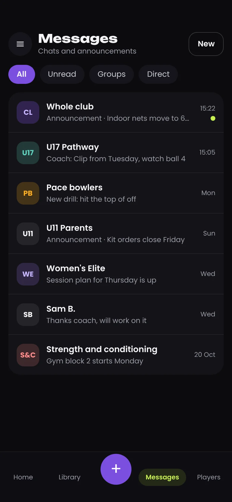Tap the green unread dot on Whole club
This screenshot has height=502, width=232.
pyautogui.click(x=213, y=118)
